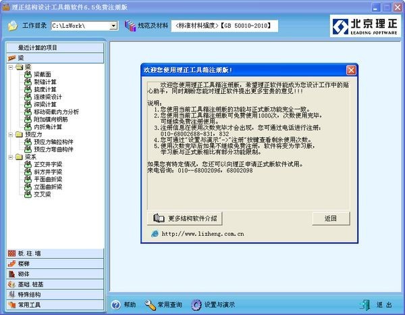This screenshot has height=315, width=405.
Task: Open the 挠度计算 module icon
Action: [x=28, y=89]
